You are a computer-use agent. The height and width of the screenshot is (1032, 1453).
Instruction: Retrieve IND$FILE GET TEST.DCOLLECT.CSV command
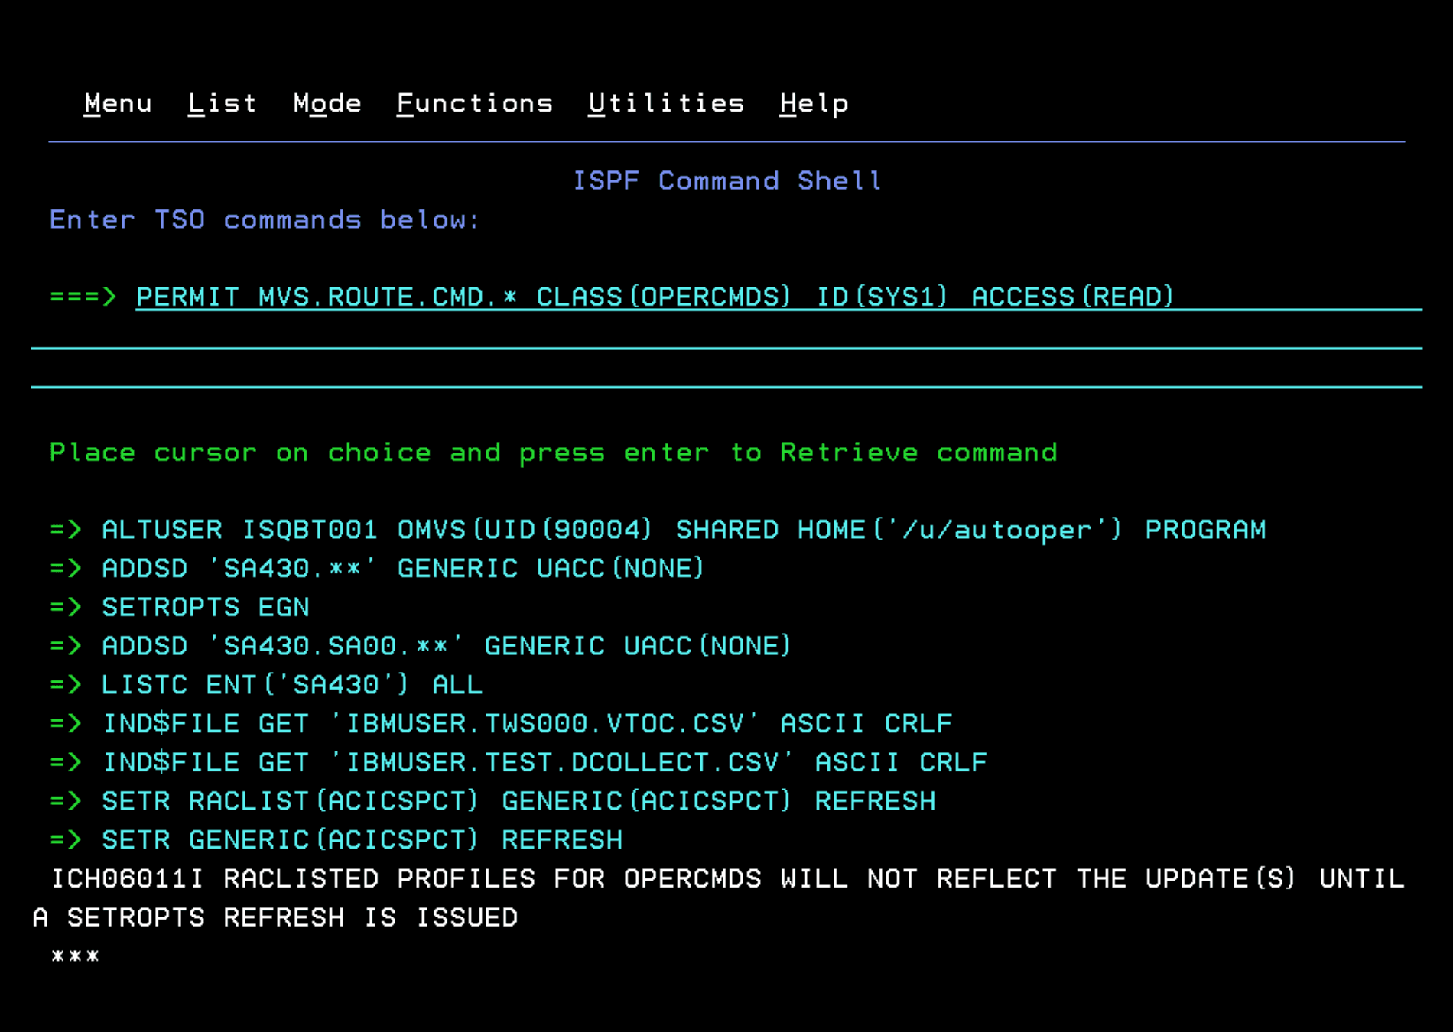click(544, 762)
